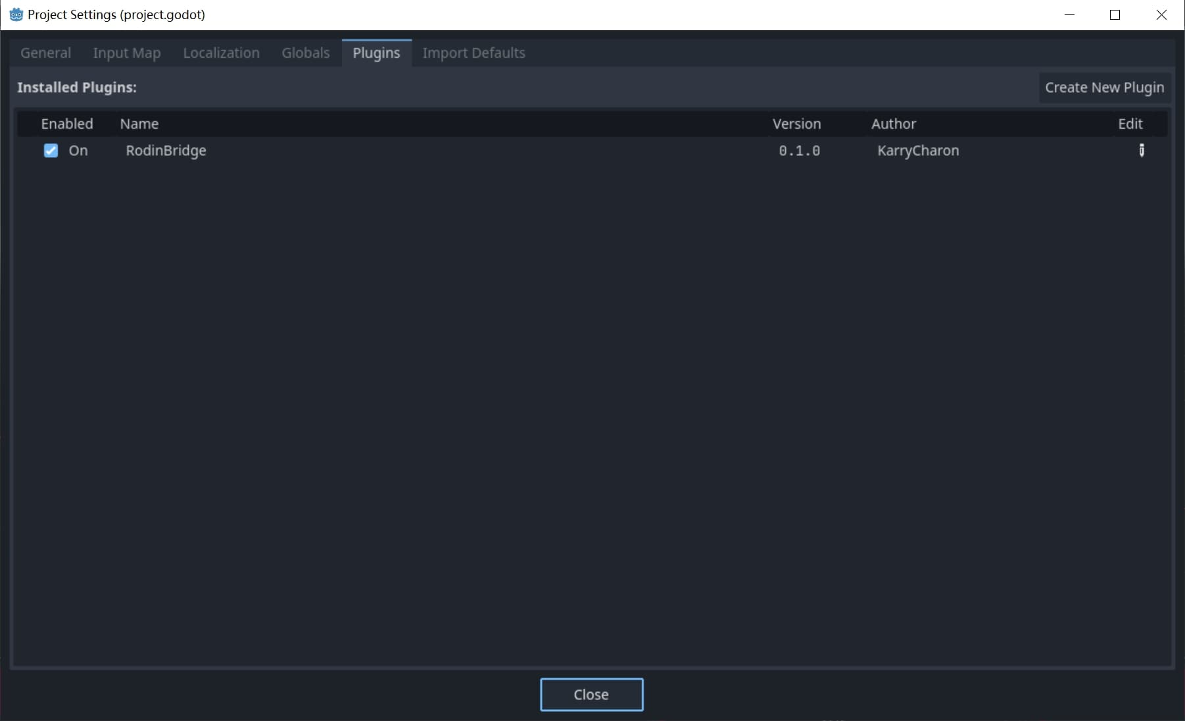Click the Enabled column header
Viewport: 1185px width, 721px height.
pos(67,124)
